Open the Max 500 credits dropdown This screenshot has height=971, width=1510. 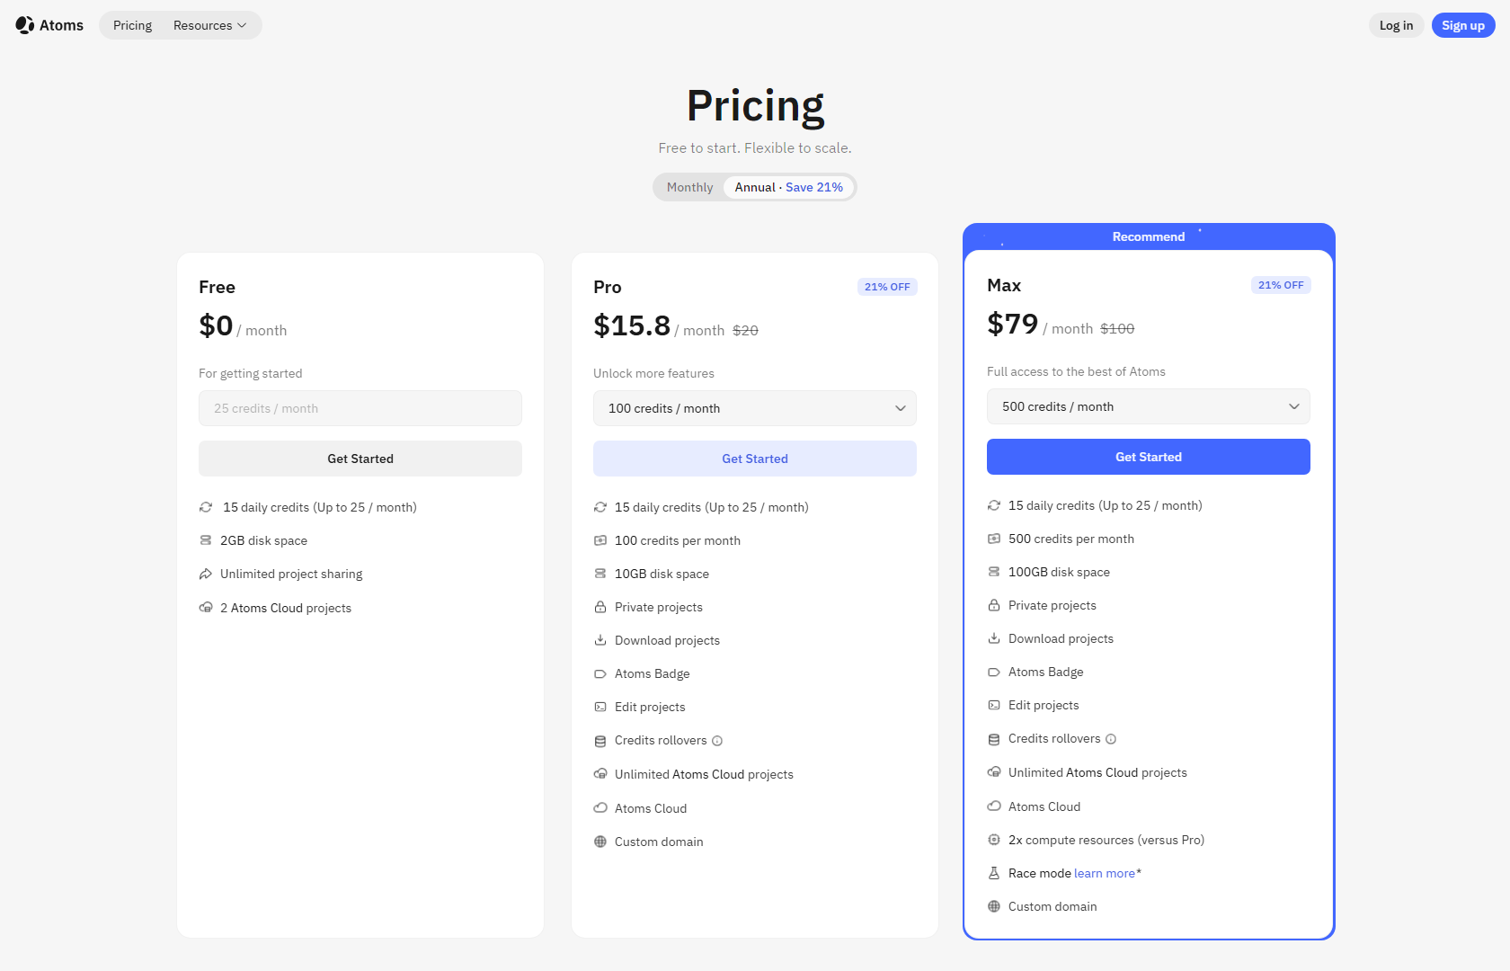pos(1149,406)
